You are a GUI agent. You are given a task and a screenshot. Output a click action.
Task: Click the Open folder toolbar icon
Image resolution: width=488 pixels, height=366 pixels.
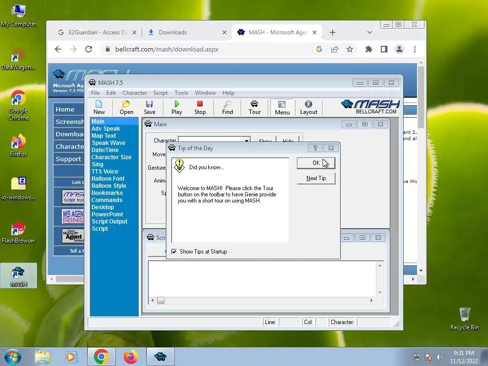[x=126, y=107]
